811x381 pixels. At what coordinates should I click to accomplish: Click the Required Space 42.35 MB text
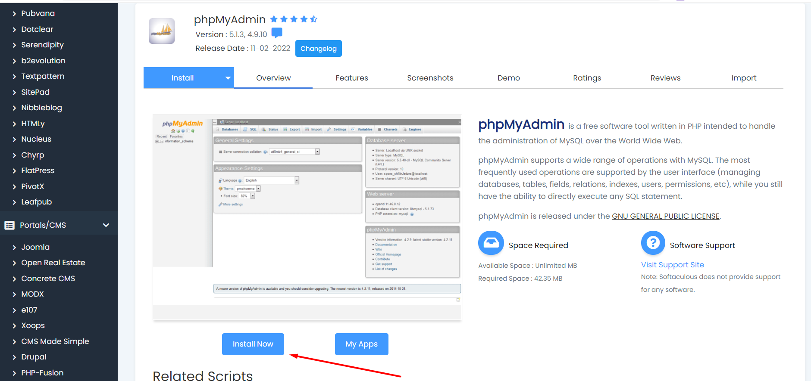(520, 279)
